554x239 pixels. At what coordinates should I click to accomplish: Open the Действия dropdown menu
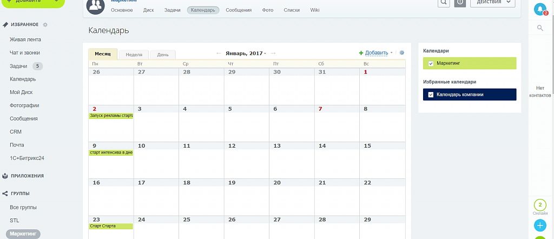pyautogui.click(x=492, y=3)
